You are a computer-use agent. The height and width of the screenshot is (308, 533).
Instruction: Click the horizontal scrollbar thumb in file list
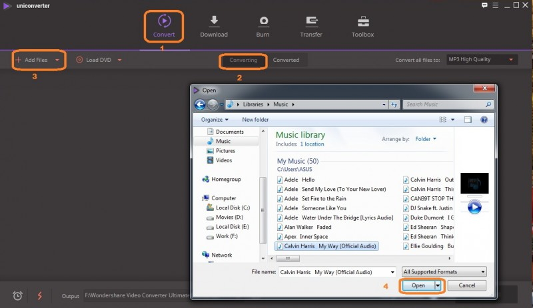coord(288,258)
